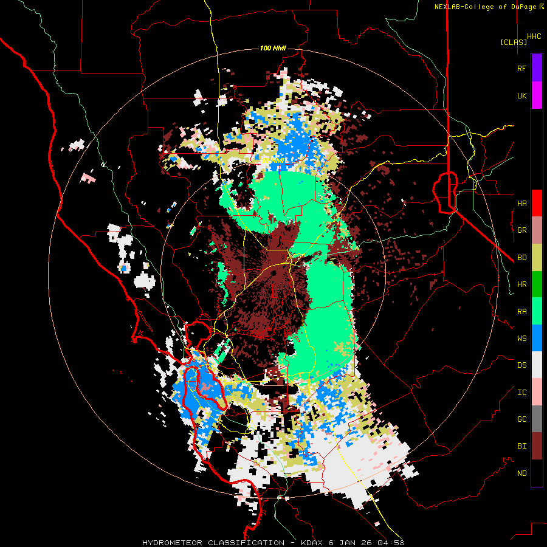Click the UK magenta legend color swatch
547x547 pixels.
(x=537, y=95)
